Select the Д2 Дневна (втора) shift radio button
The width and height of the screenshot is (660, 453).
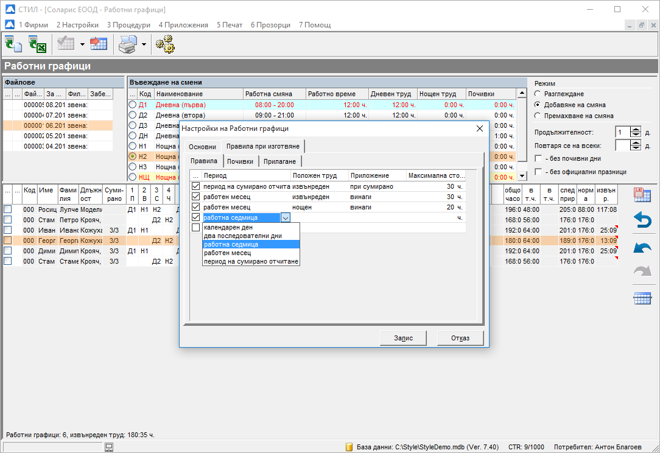coord(133,115)
